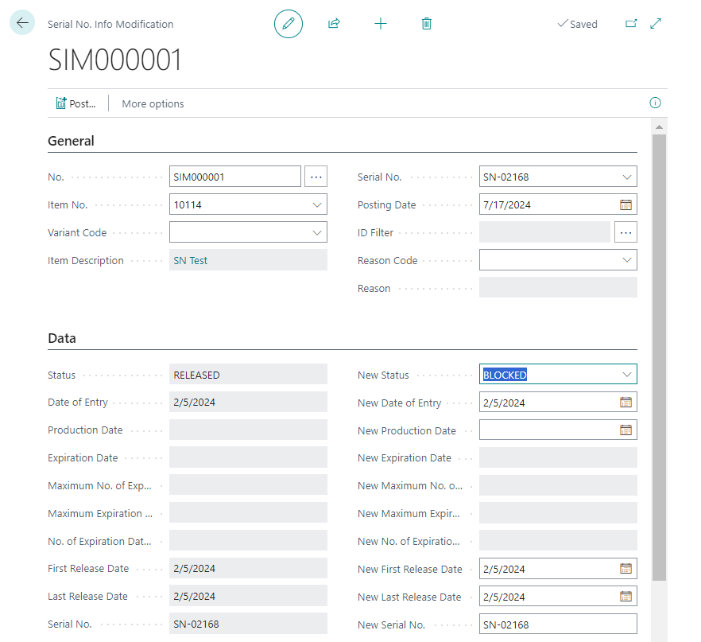The height and width of the screenshot is (642, 701).
Task: Click the scrollbar up arrow
Action: 659,127
